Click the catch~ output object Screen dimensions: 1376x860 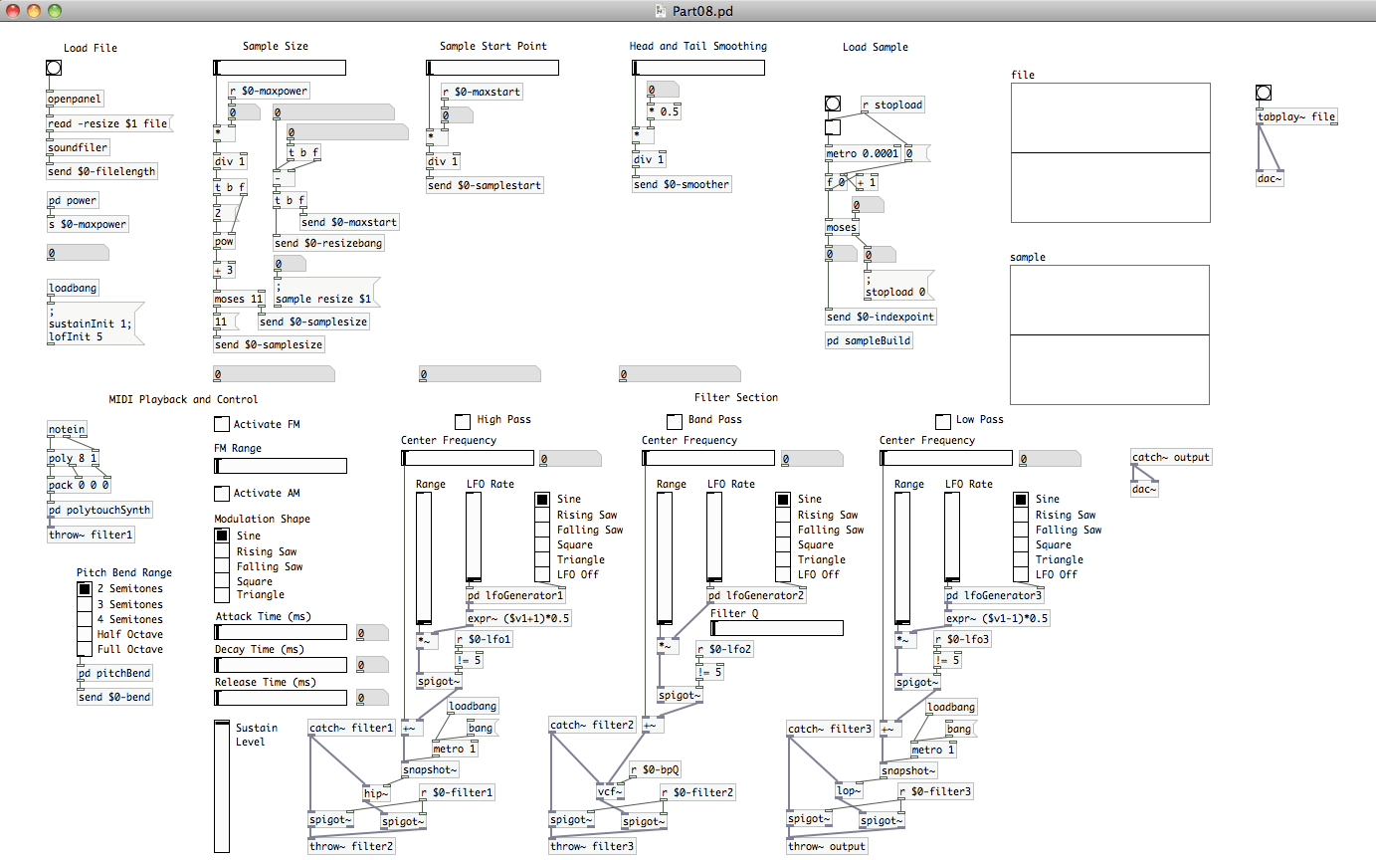pyautogui.click(x=1172, y=458)
